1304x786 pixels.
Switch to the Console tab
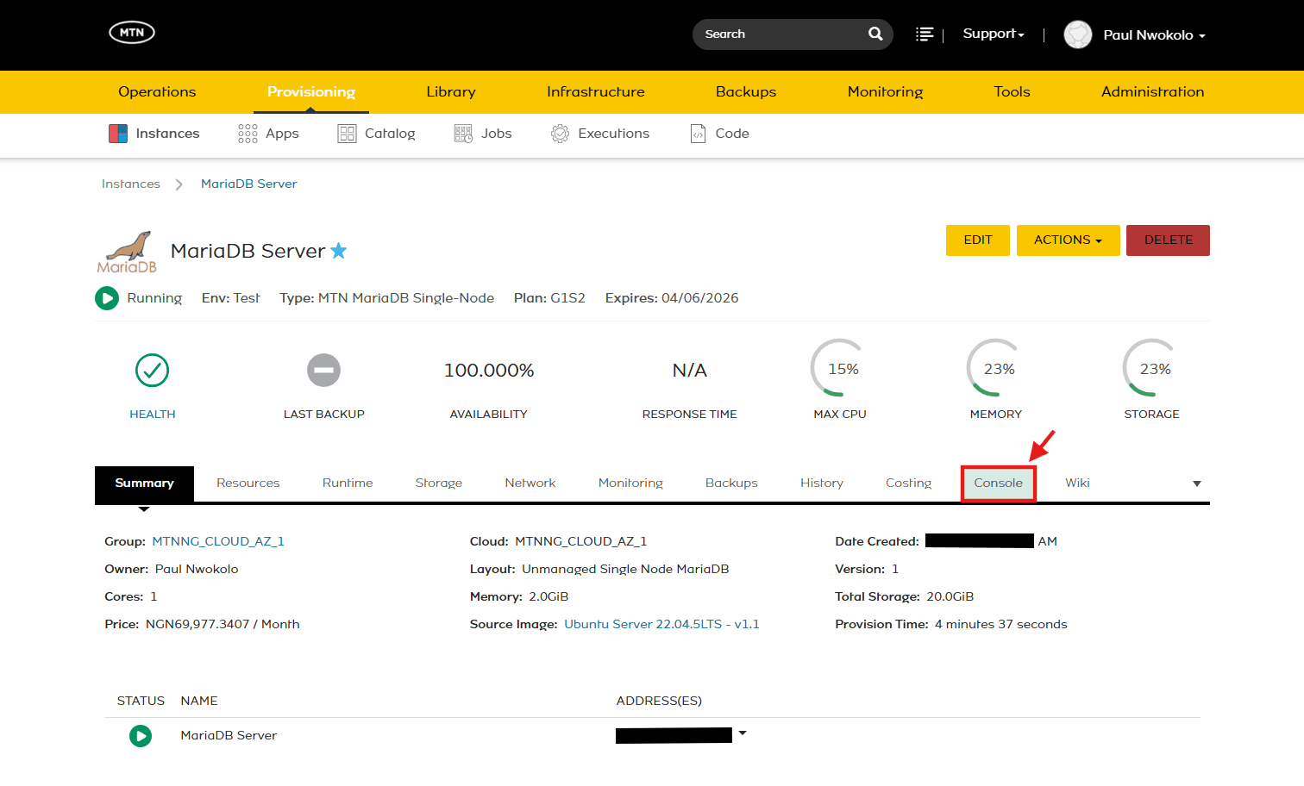tap(999, 483)
